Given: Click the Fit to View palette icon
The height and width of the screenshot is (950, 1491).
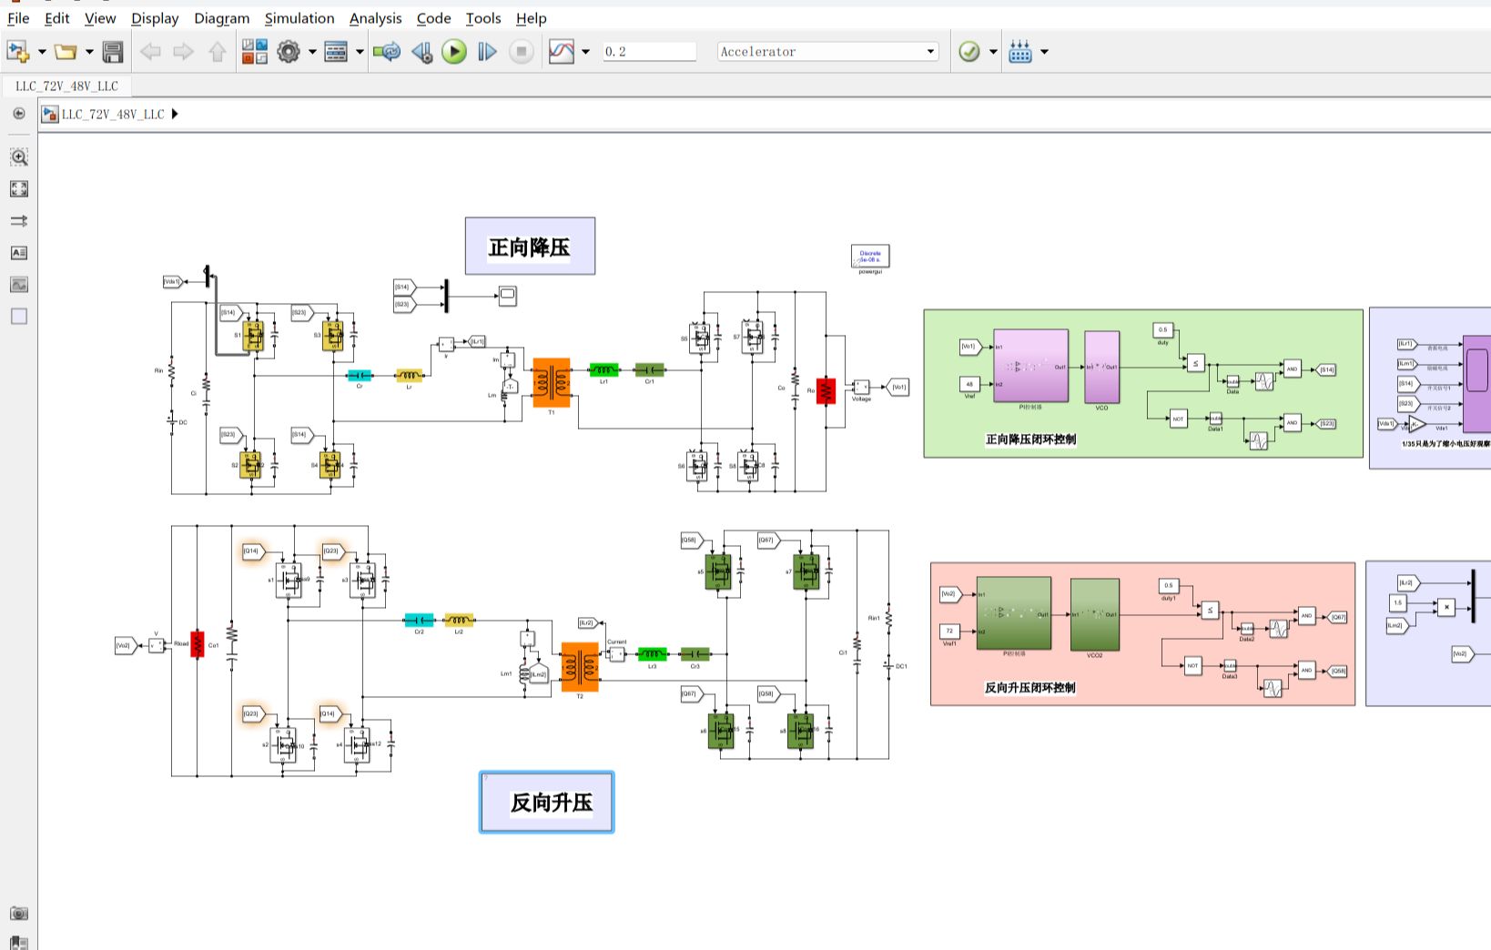Looking at the screenshot, I should [18, 188].
